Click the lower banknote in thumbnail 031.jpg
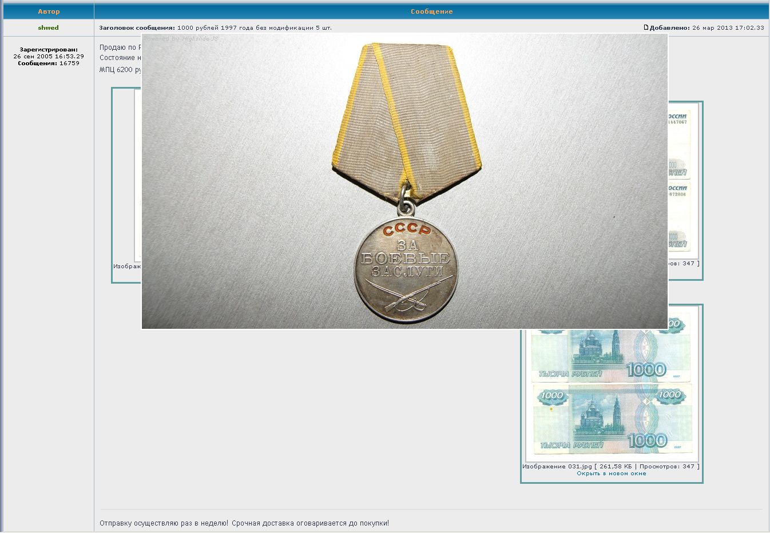This screenshot has width=770, height=533. [x=612, y=419]
